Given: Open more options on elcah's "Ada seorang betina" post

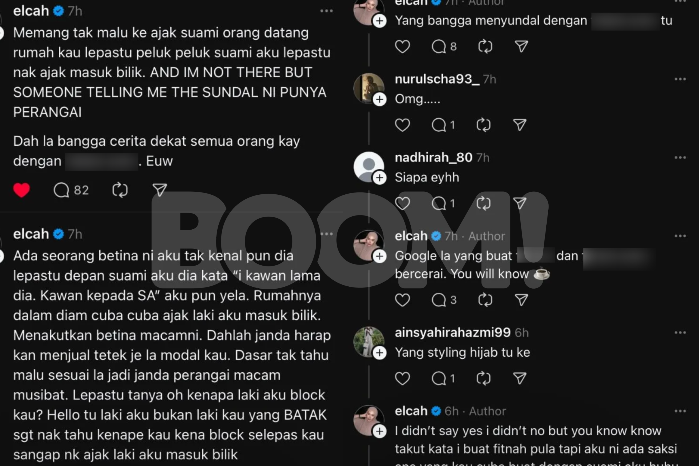Looking at the screenshot, I should pyautogui.click(x=326, y=234).
